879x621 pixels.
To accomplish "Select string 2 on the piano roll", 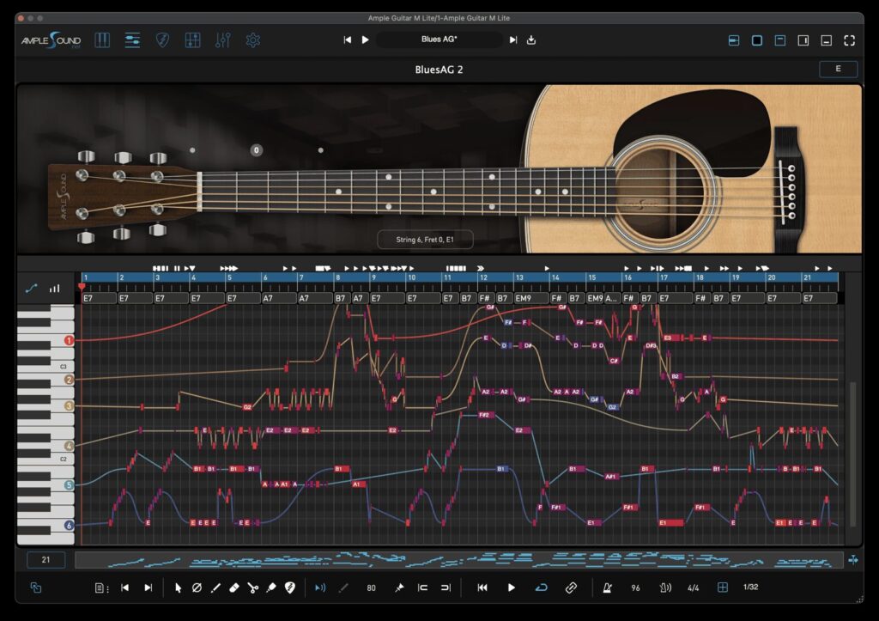I will [x=69, y=380].
